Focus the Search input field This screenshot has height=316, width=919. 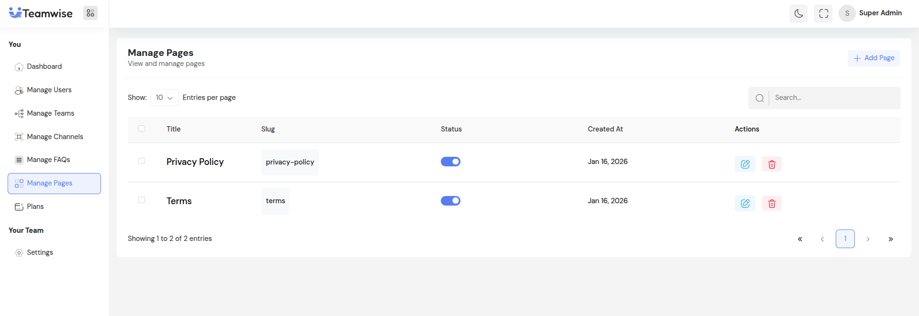click(x=834, y=98)
